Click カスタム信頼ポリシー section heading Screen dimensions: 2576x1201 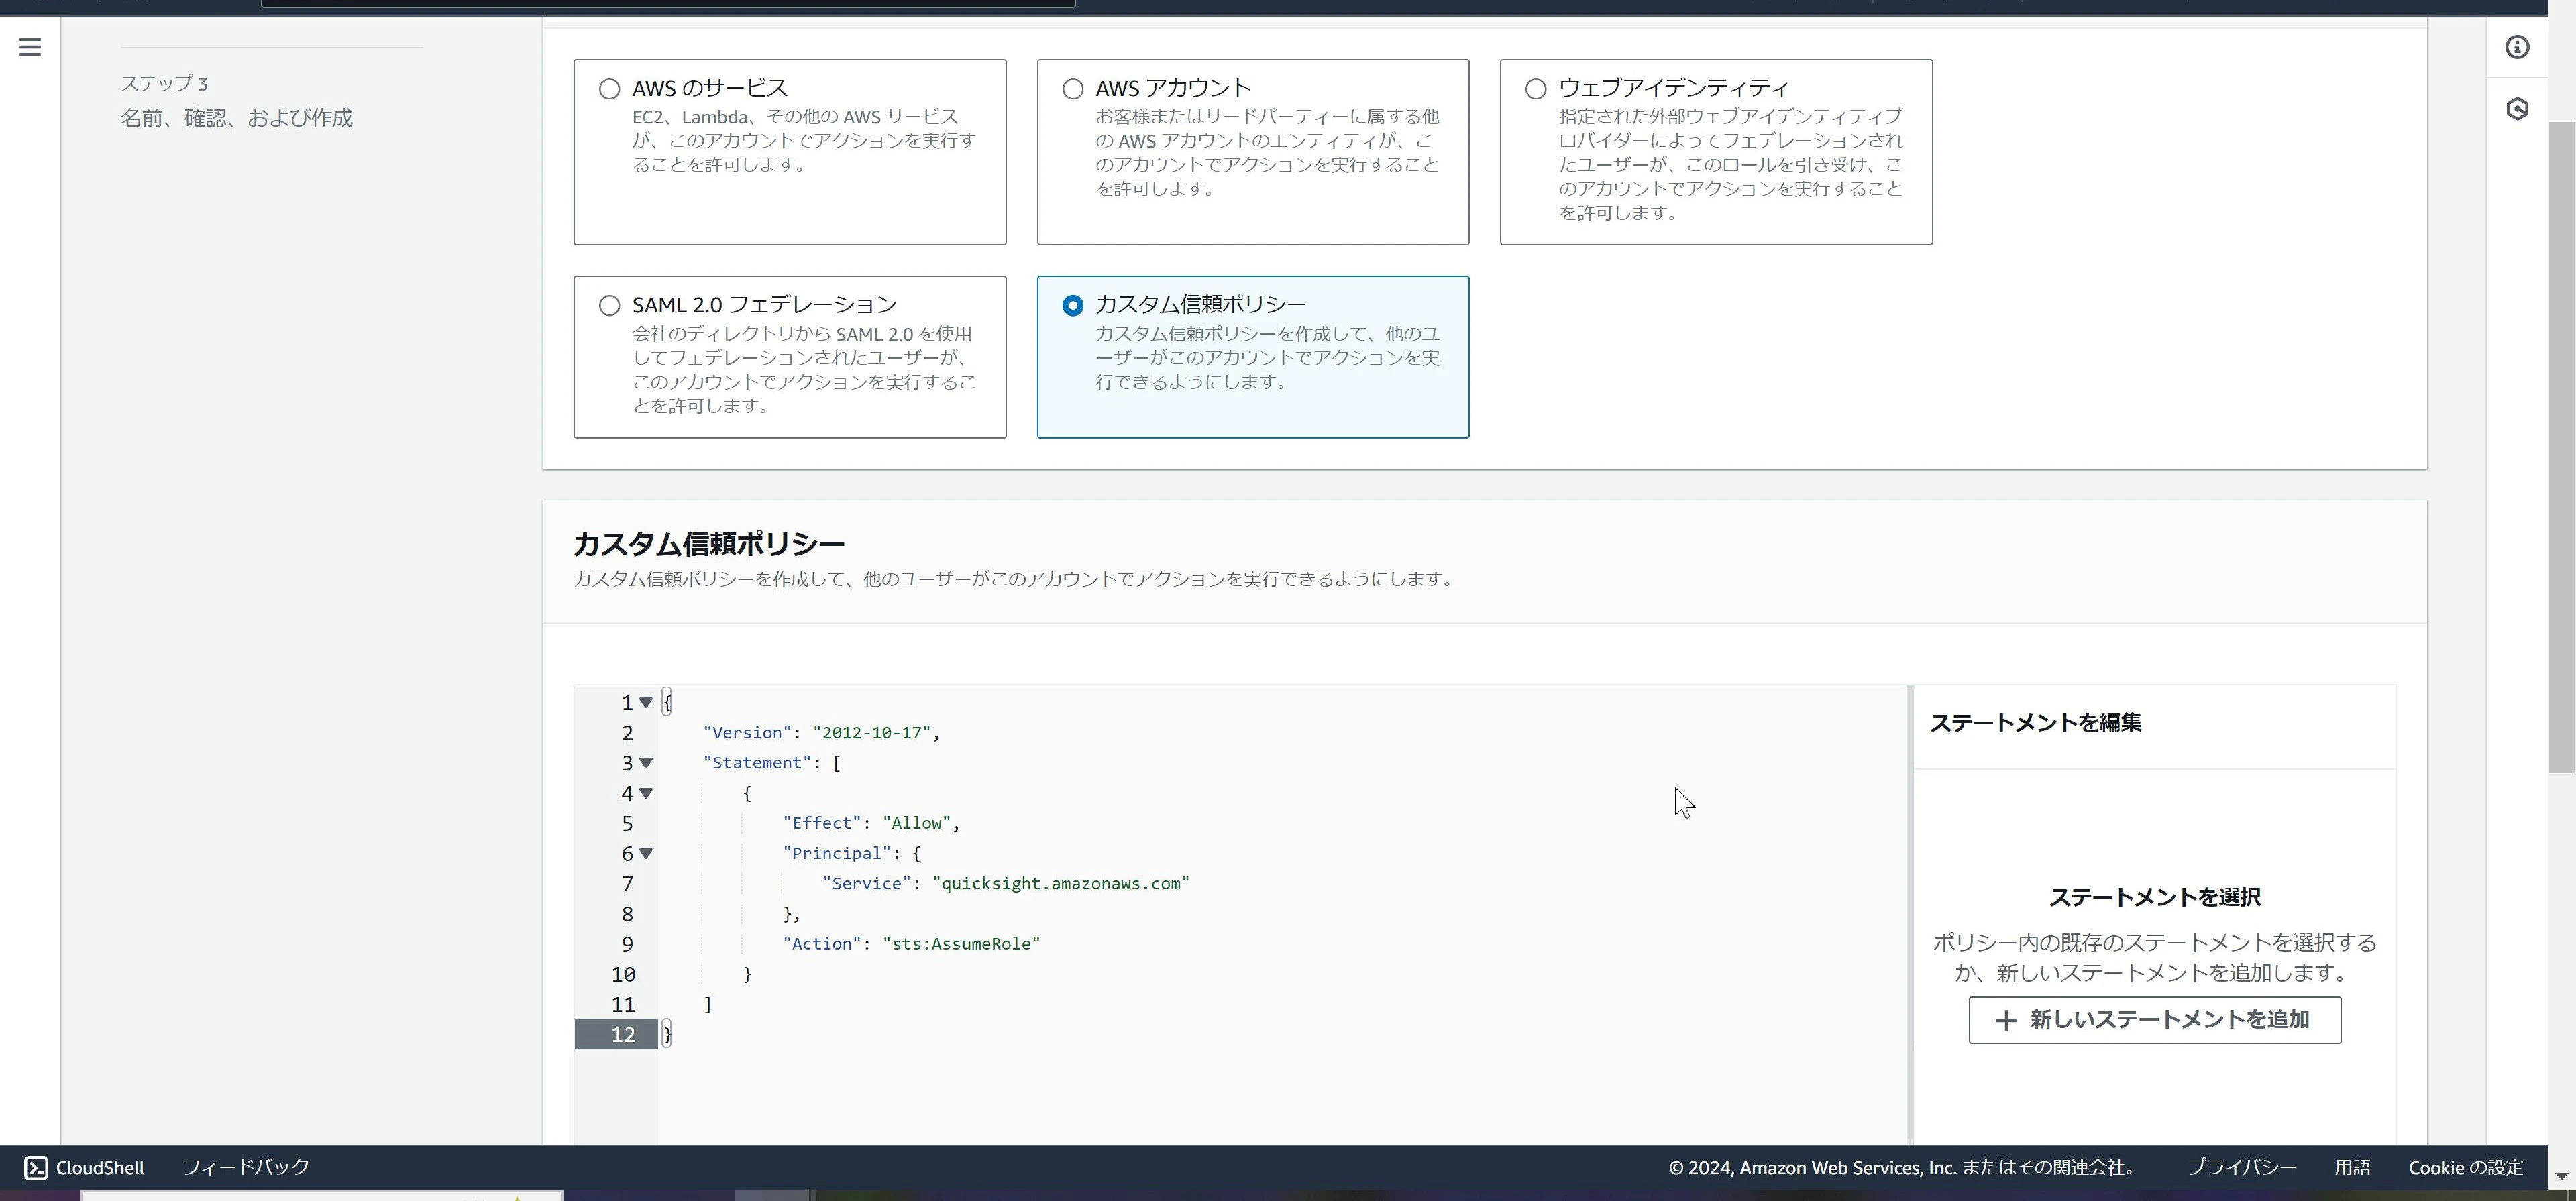coord(709,544)
